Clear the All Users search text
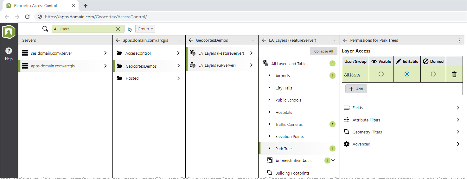The image size is (467, 179). 118,29
